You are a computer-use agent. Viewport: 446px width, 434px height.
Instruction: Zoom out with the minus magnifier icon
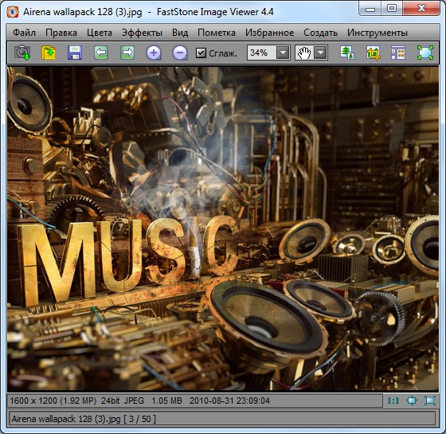coord(180,53)
